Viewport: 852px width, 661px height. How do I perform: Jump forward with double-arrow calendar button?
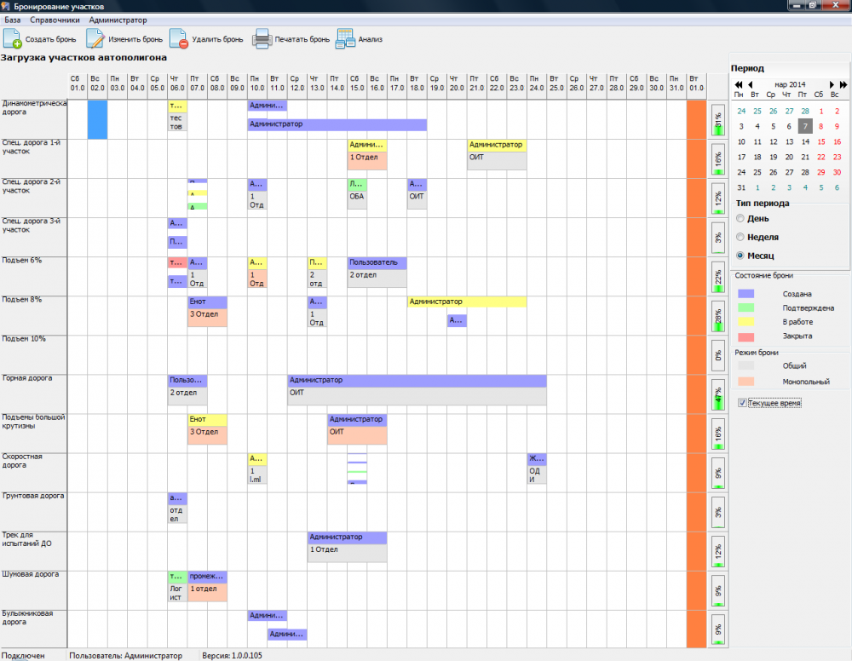tap(843, 84)
